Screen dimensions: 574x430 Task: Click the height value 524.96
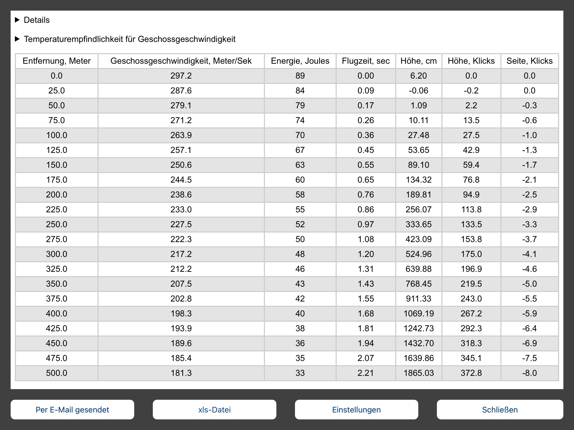pos(419,254)
